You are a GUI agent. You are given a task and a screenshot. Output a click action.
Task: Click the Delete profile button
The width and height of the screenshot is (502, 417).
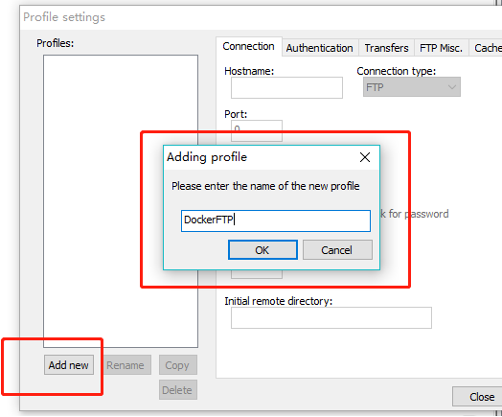coord(177,390)
